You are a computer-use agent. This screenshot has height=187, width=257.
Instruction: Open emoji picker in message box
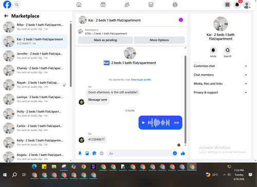pos(175,153)
